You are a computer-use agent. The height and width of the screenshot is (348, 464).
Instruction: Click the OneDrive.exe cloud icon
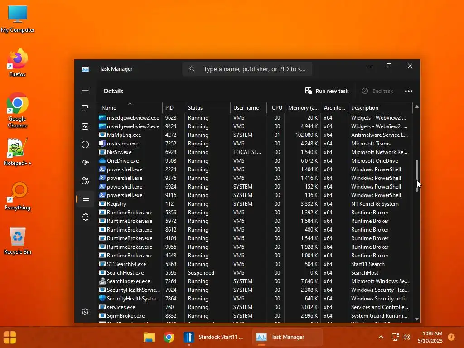pyautogui.click(x=102, y=161)
